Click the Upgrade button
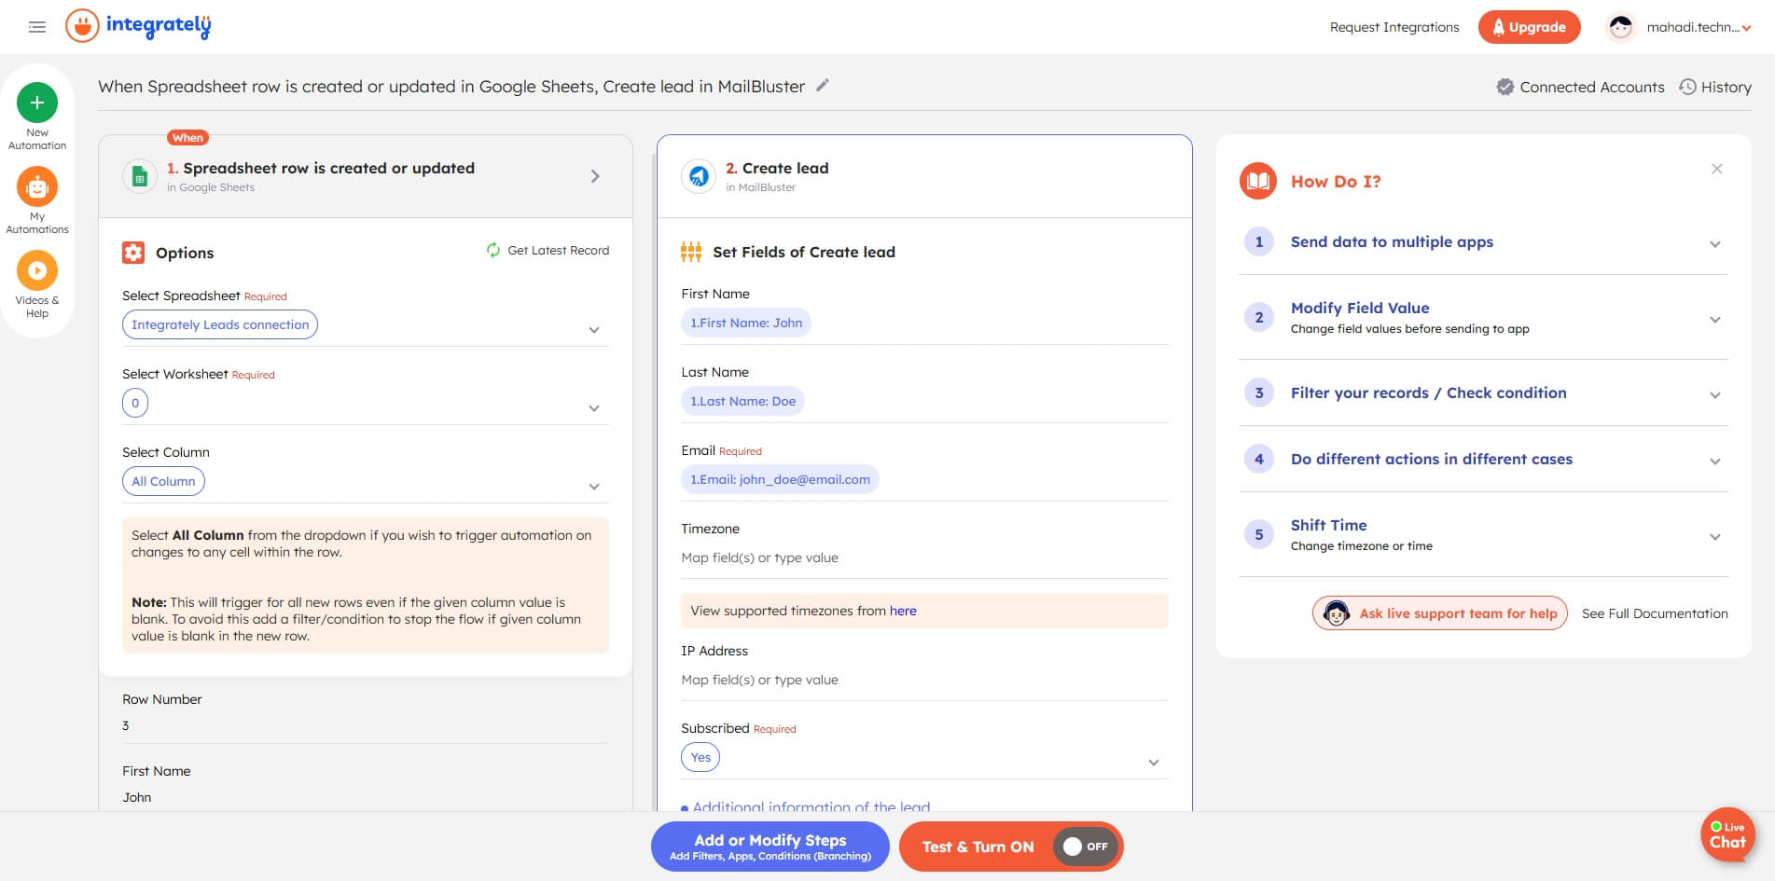 1529,27
